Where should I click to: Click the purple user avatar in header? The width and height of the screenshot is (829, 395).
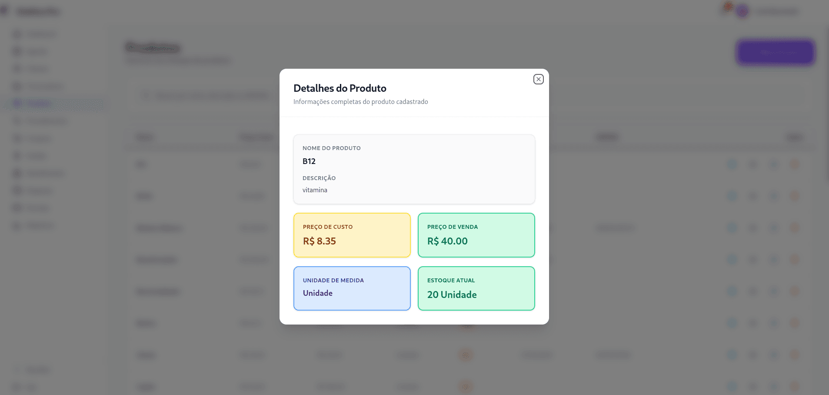(742, 12)
